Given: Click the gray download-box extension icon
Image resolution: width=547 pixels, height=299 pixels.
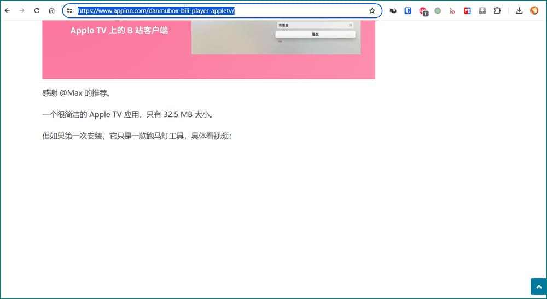Looking at the screenshot, I should (482, 10).
